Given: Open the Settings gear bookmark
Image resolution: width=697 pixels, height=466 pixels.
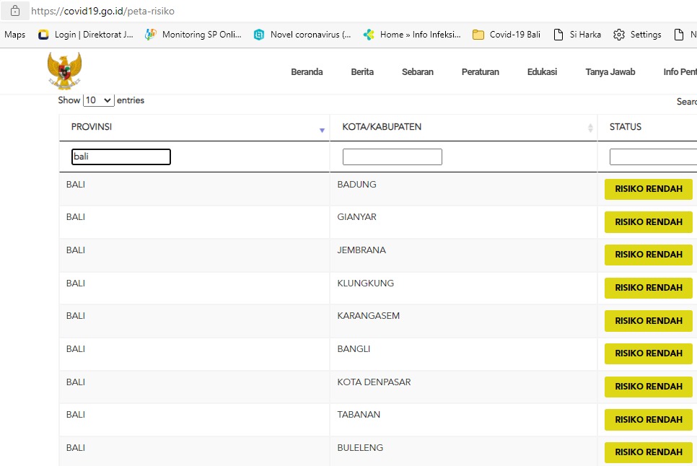Looking at the screenshot, I should click(637, 35).
